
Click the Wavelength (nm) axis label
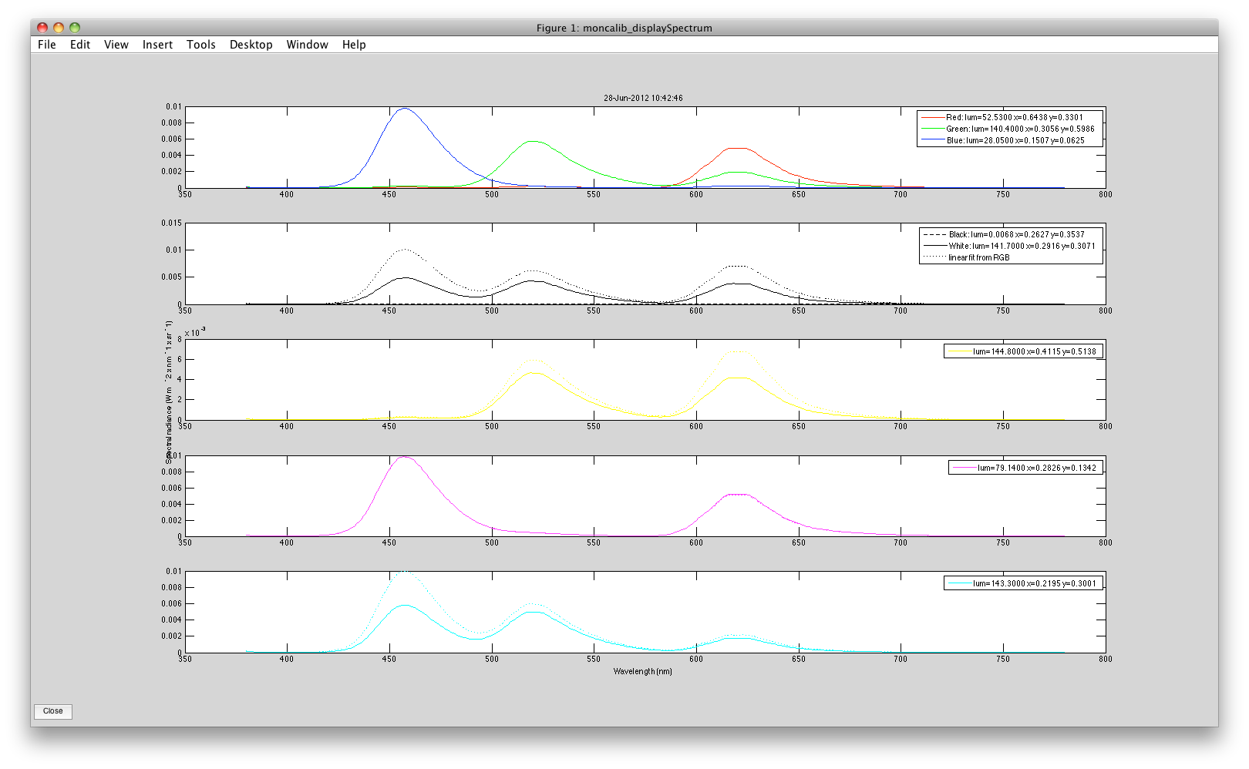pyautogui.click(x=643, y=671)
